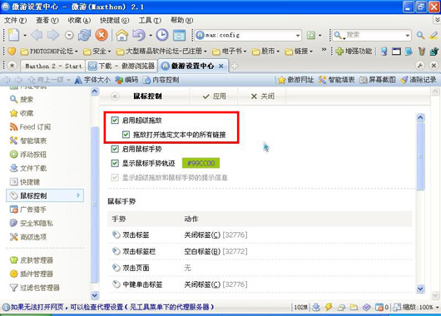441x316 pixels.
Task: Switch to 下载 - 傲游浏览器 tab
Action: [x=121, y=66]
